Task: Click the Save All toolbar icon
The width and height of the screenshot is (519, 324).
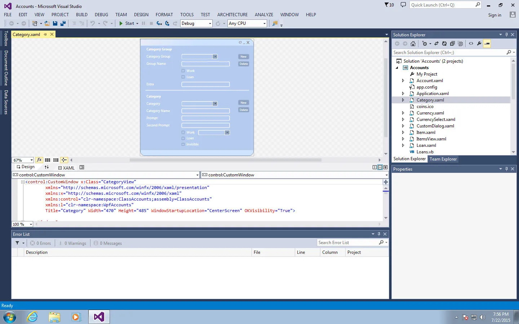Action: click(63, 23)
